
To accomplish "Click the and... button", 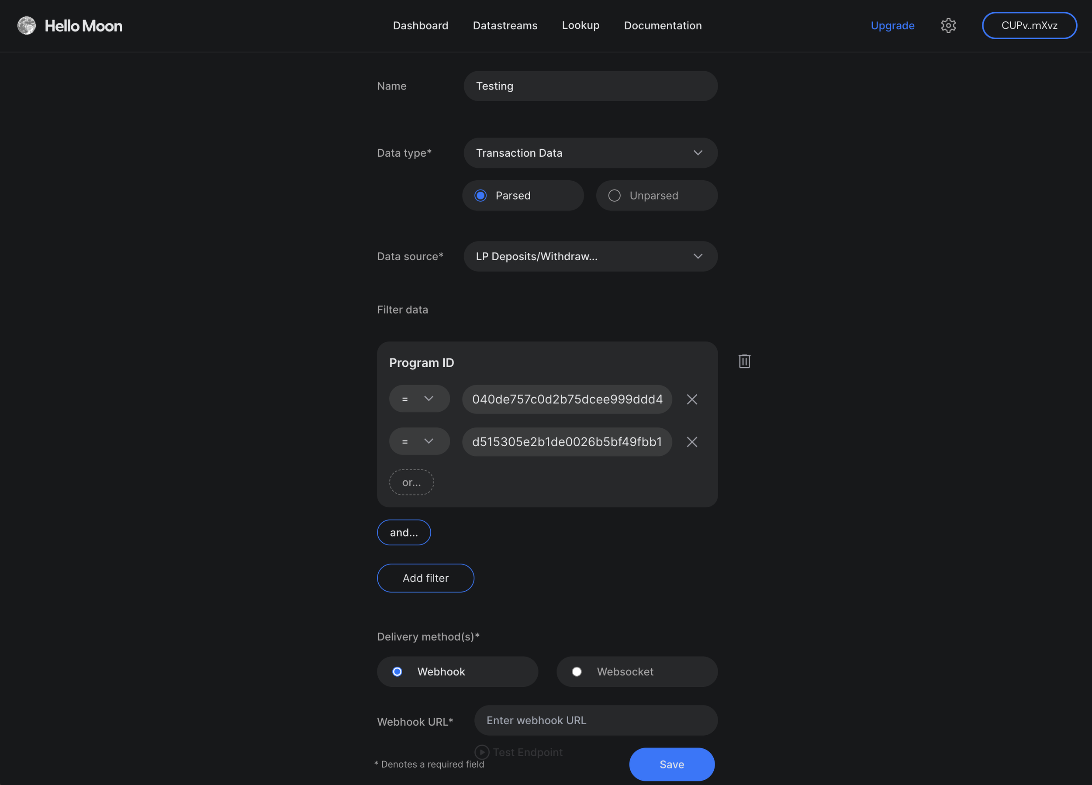I will 404,532.
